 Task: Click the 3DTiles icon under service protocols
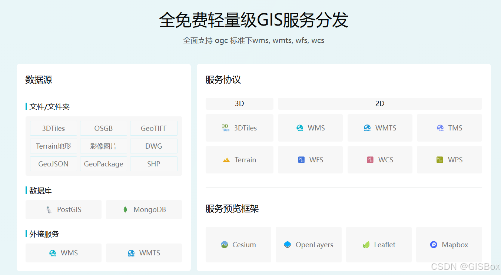[x=226, y=128]
